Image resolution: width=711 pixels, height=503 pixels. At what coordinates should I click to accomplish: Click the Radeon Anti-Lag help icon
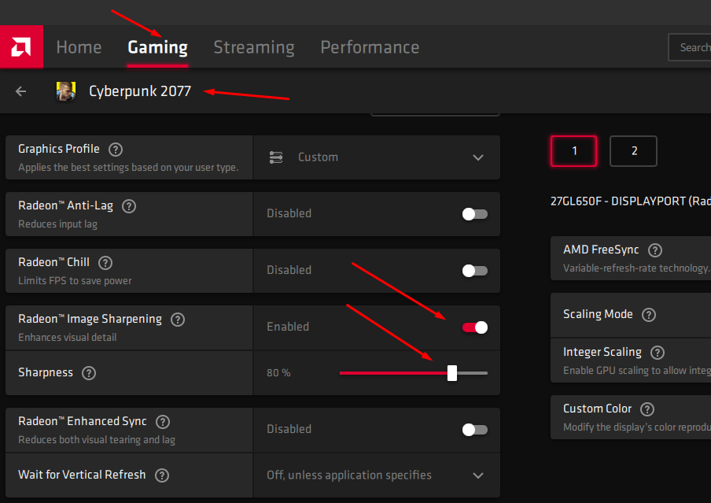(129, 206)
